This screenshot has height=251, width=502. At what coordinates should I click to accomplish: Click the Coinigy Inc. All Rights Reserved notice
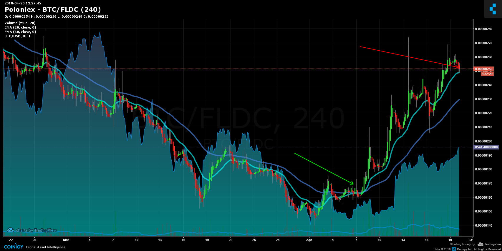[x=479, y=249]
